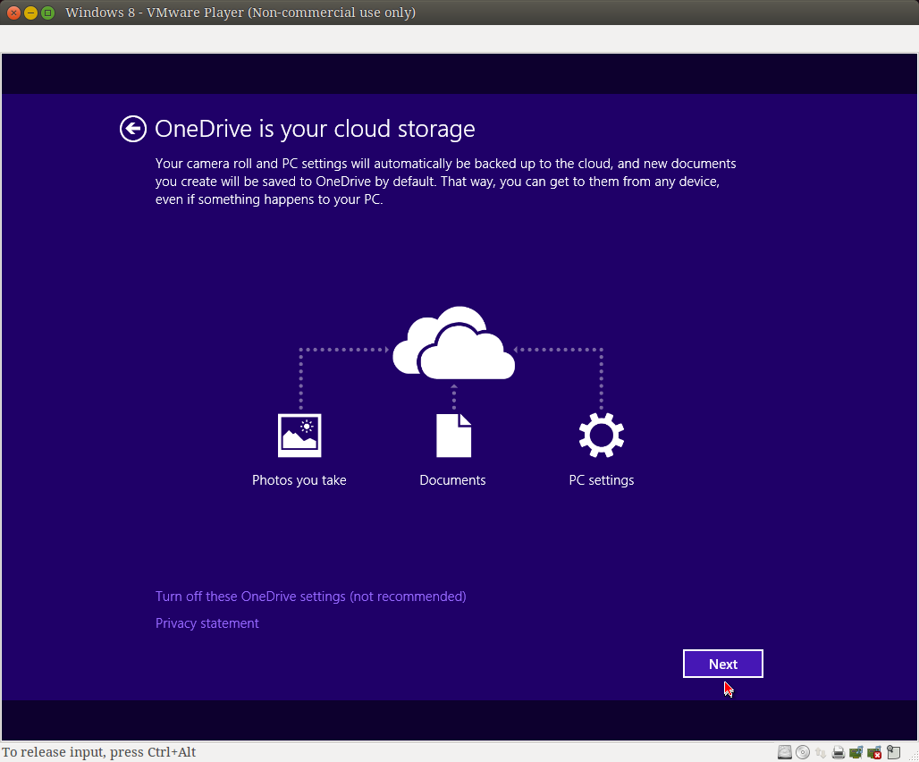Click the window resize grip corner
This screenshot has height=762, width=919.
(913, 756)
